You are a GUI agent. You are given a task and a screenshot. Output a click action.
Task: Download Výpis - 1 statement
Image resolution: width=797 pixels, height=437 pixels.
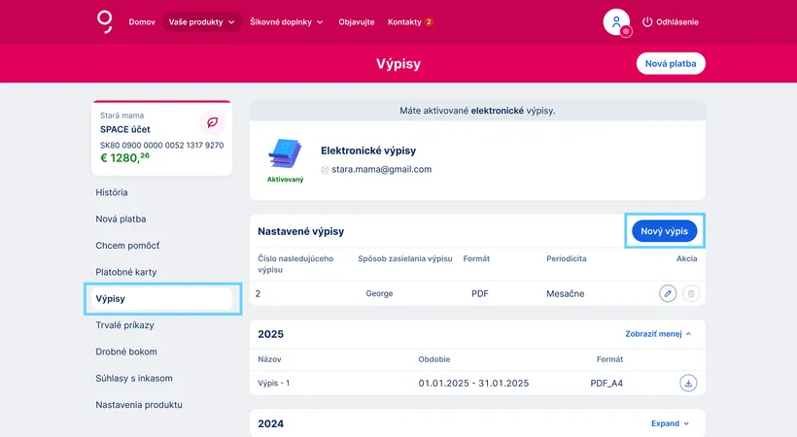click(688, 383)
